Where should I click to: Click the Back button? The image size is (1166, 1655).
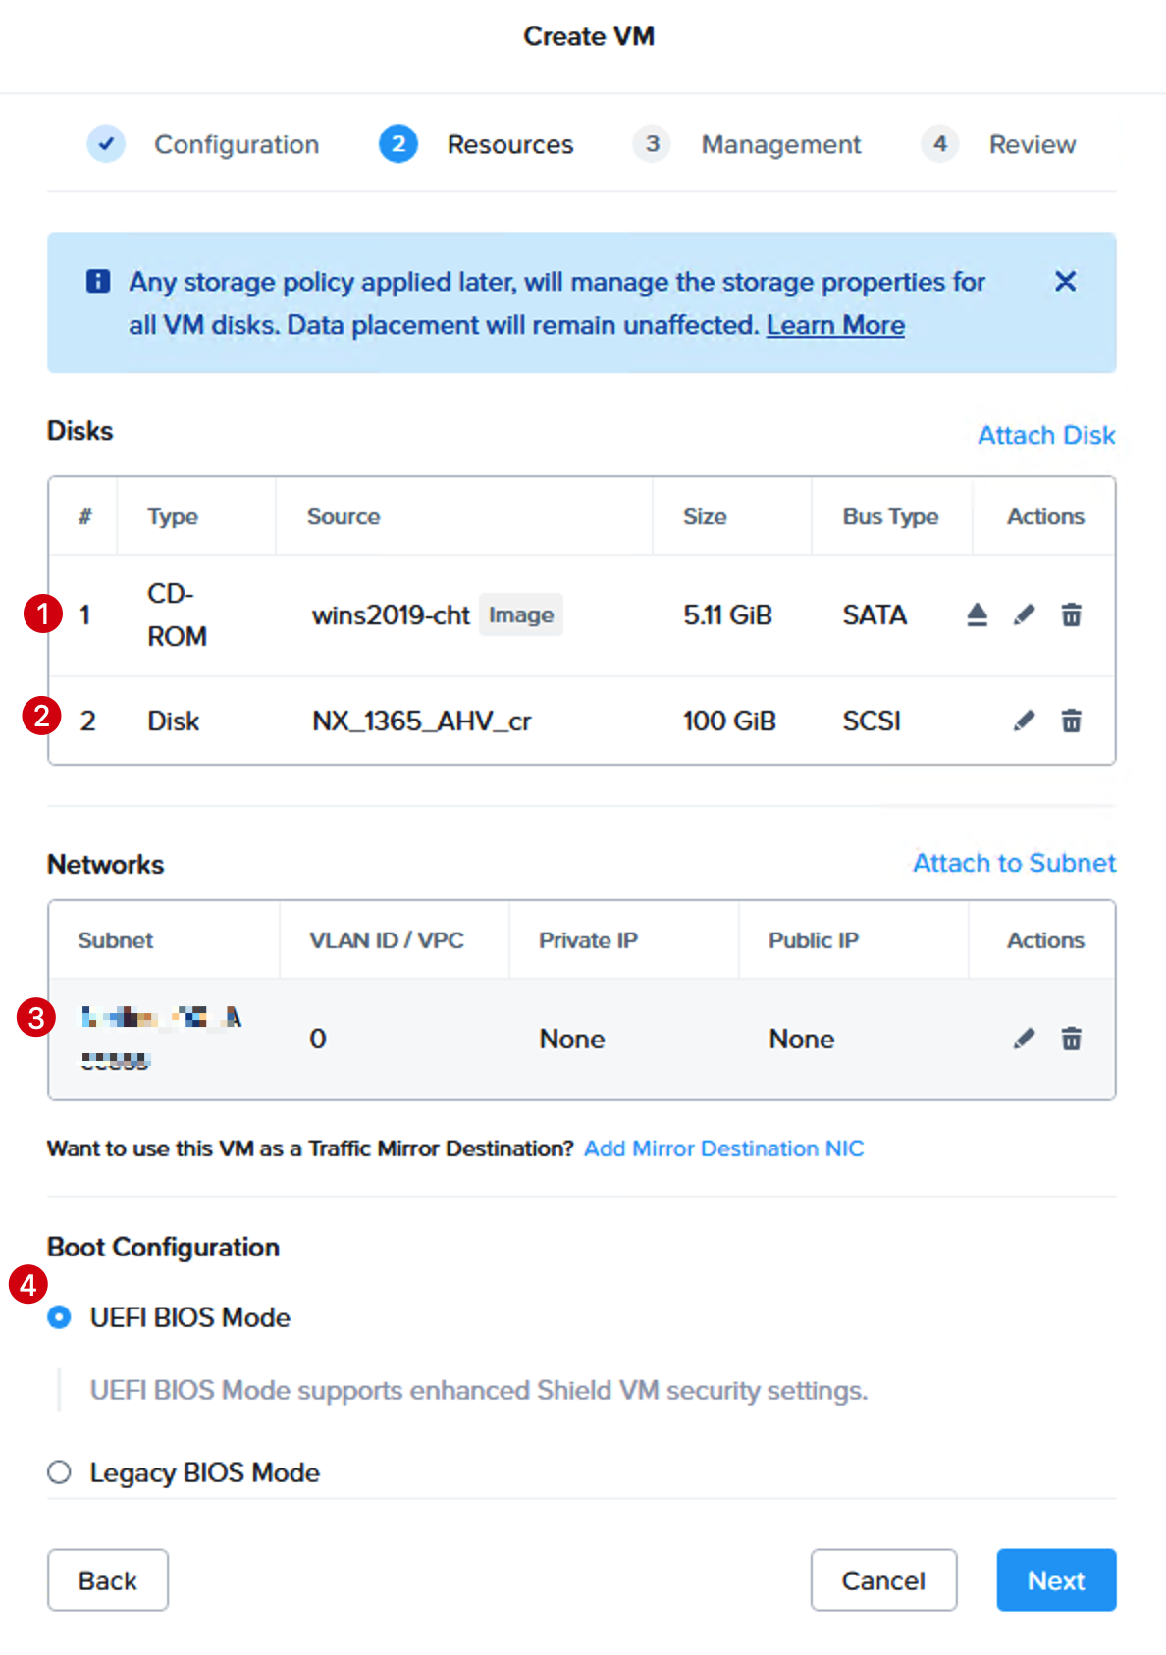coord(108,1580)
